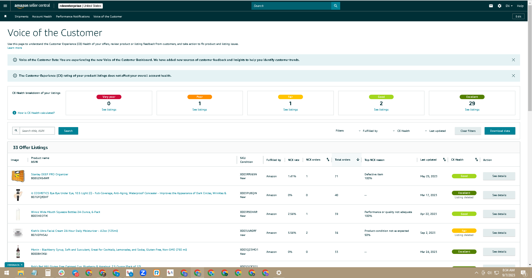Screen dimensions: 532x278
Task: Open the Help menu
Action: coord(520,6)
